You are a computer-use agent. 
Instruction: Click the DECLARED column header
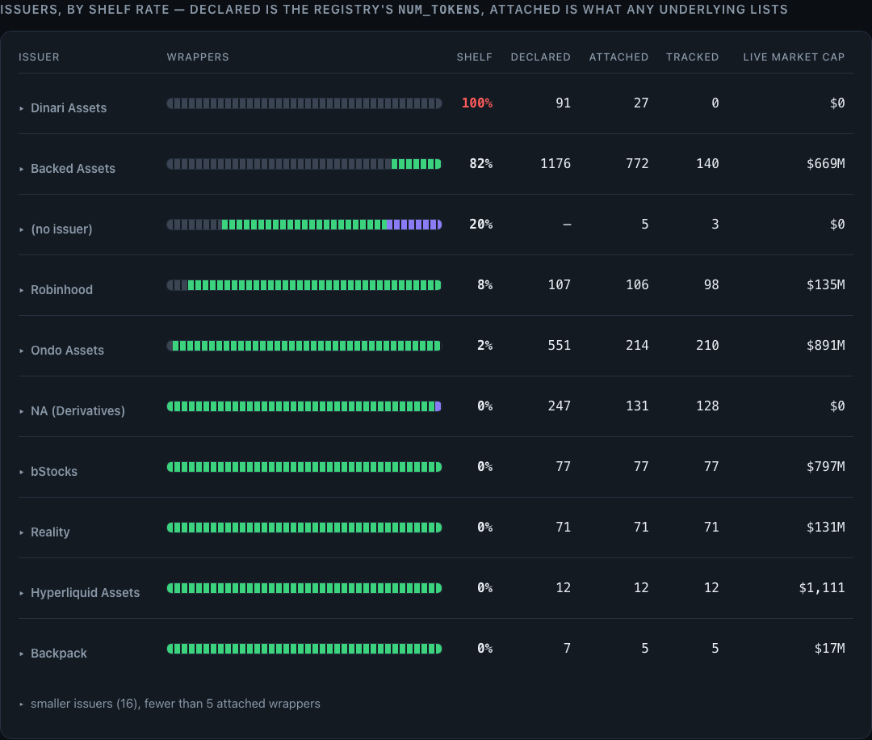[x=540, y=57]
